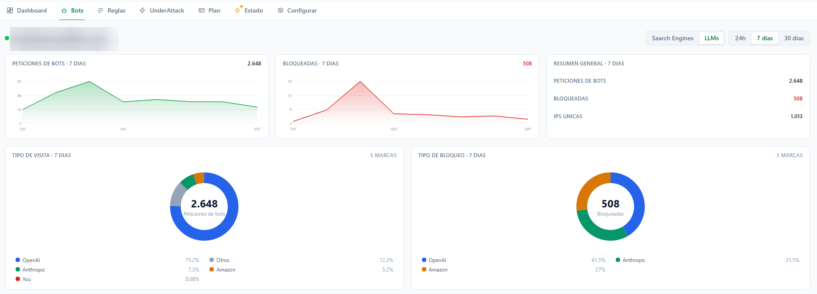Click the Plan card icon
Screen dimensions: 817x294
click(202, 10)
